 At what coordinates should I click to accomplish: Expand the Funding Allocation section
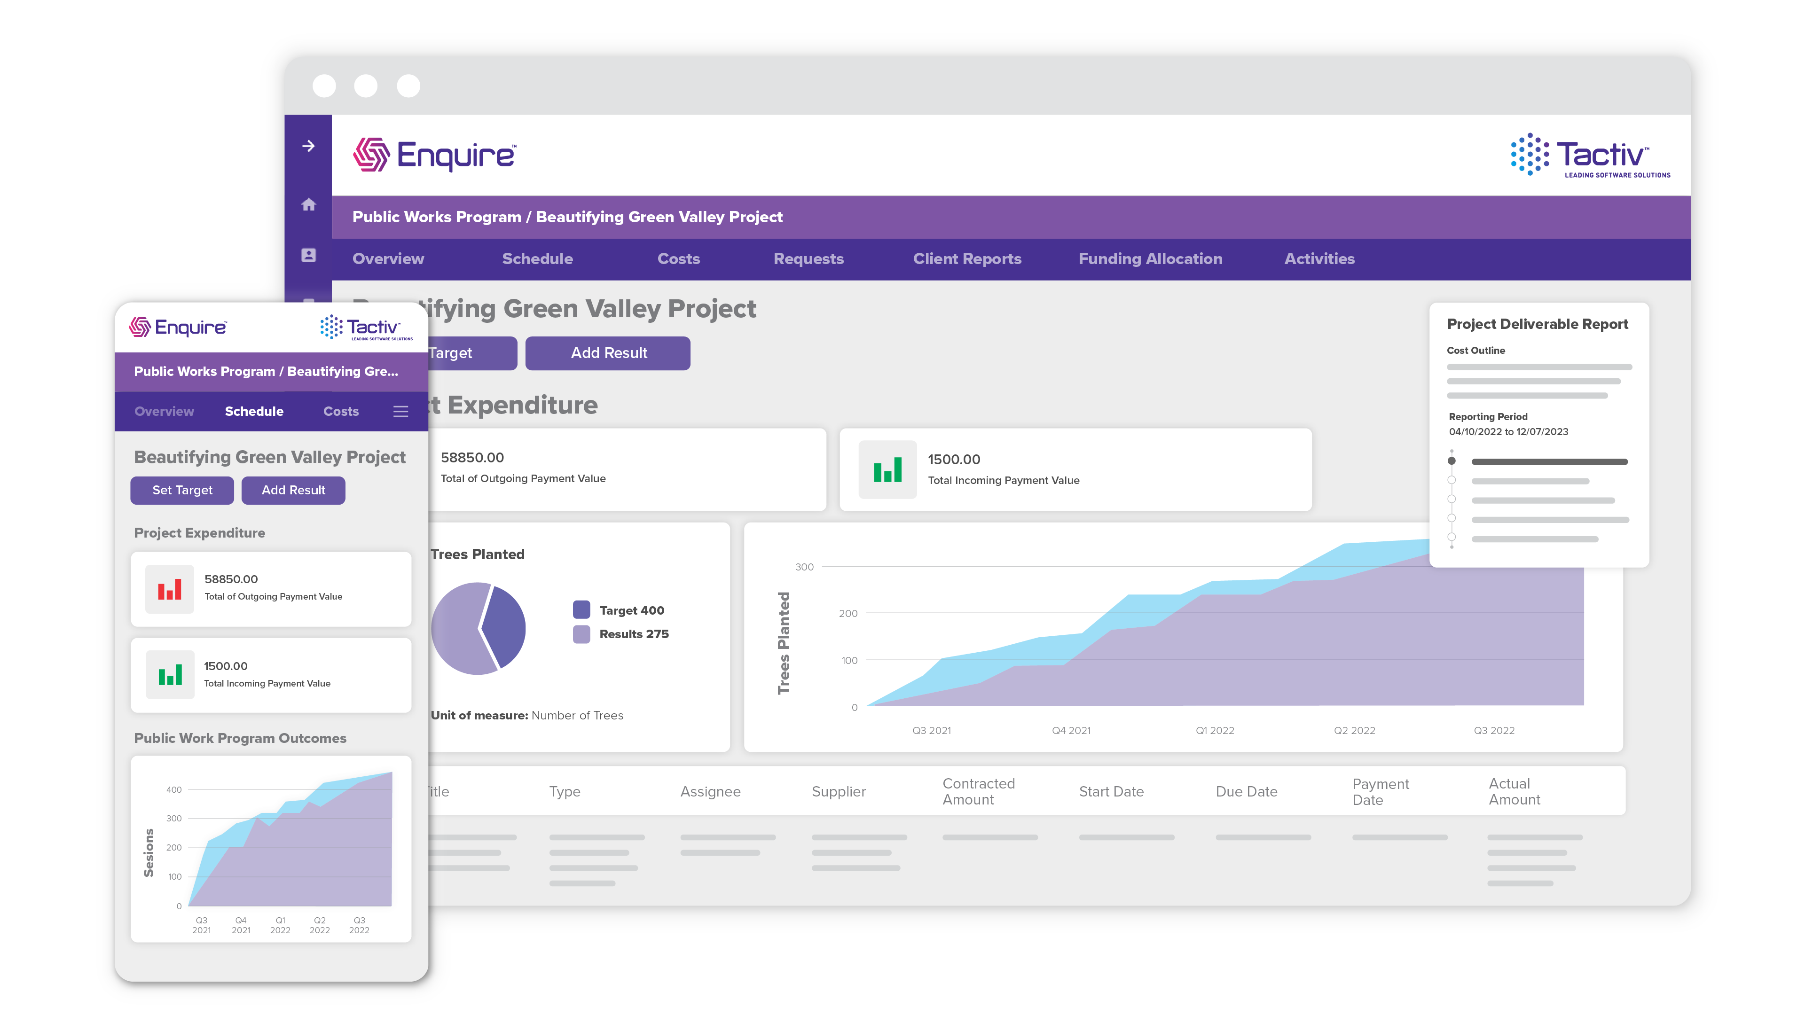pos(1151,258)
